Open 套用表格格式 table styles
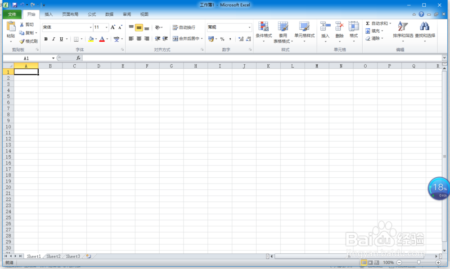450x269 pixels. click(x=283, y=32)
